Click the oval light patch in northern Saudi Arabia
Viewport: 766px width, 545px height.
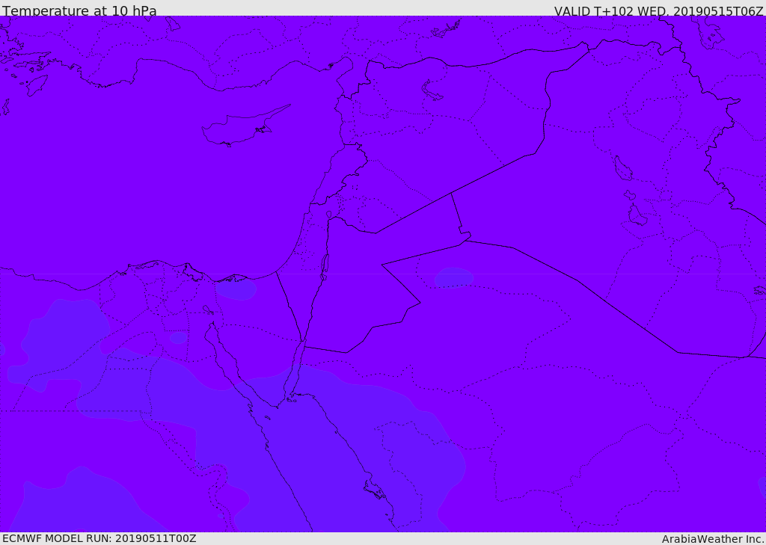click(x=454, y=277)
